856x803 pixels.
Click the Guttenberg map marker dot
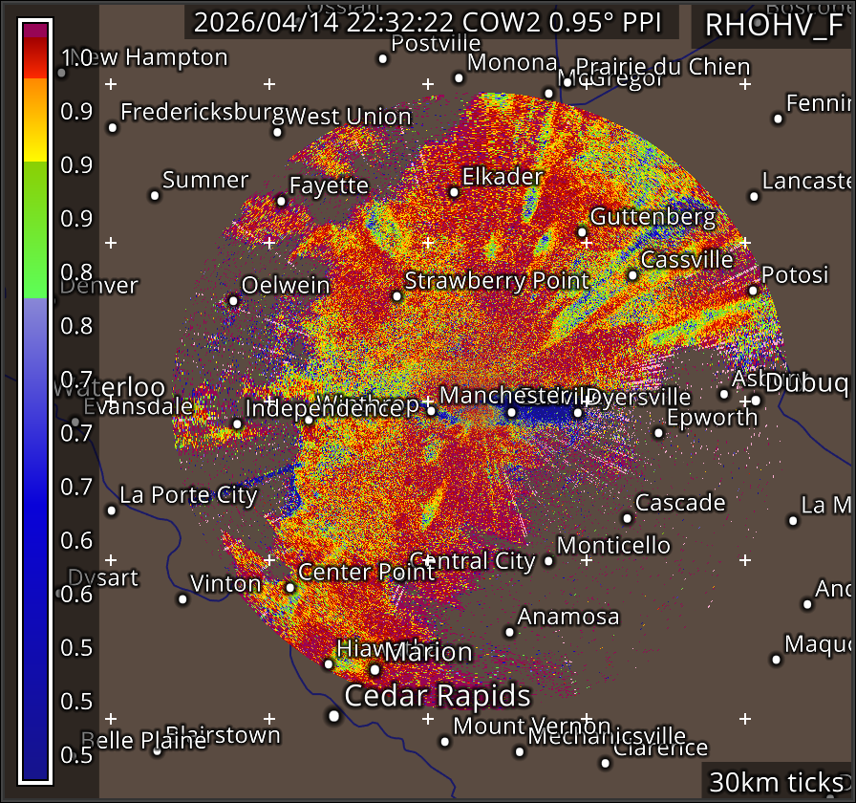[582, 232]
